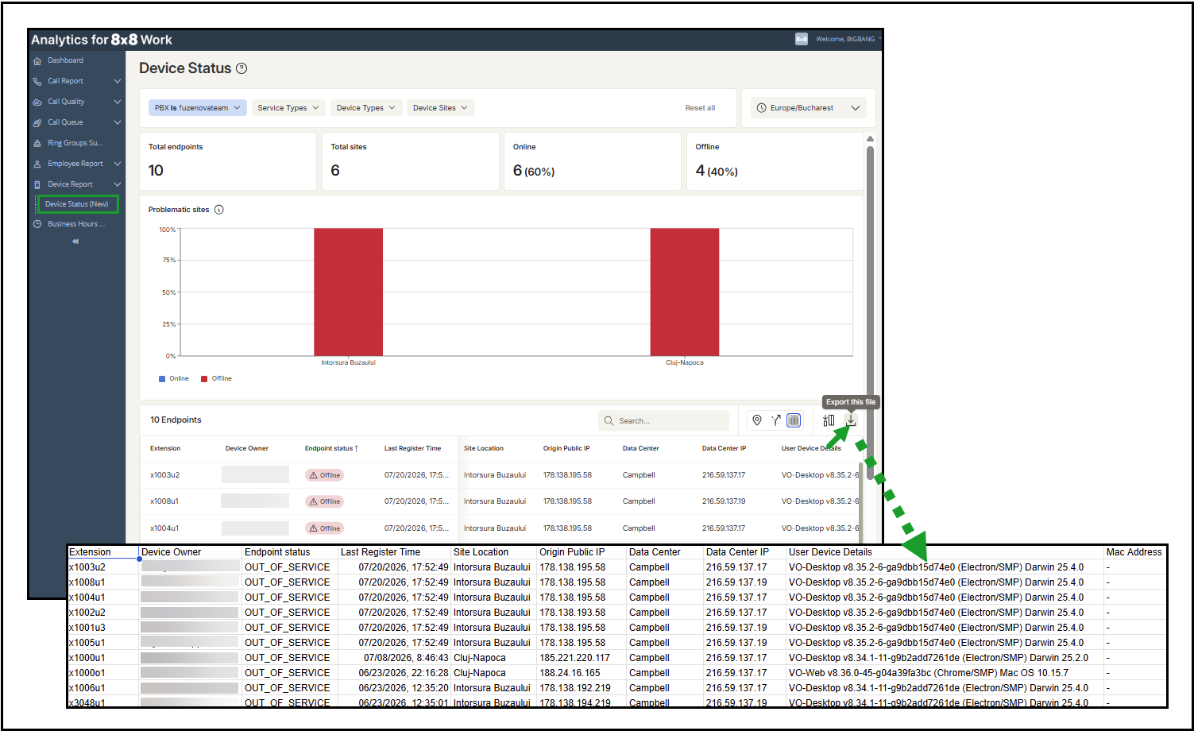Open the Service Types filter dropdown
Image resolution: width=1194 pixels, height=731 pixels.
(x=288, y=108)
